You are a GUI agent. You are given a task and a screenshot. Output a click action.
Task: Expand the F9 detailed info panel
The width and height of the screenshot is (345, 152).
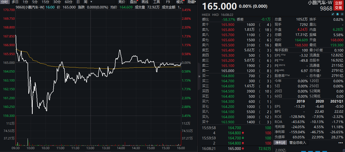point(168,2)
